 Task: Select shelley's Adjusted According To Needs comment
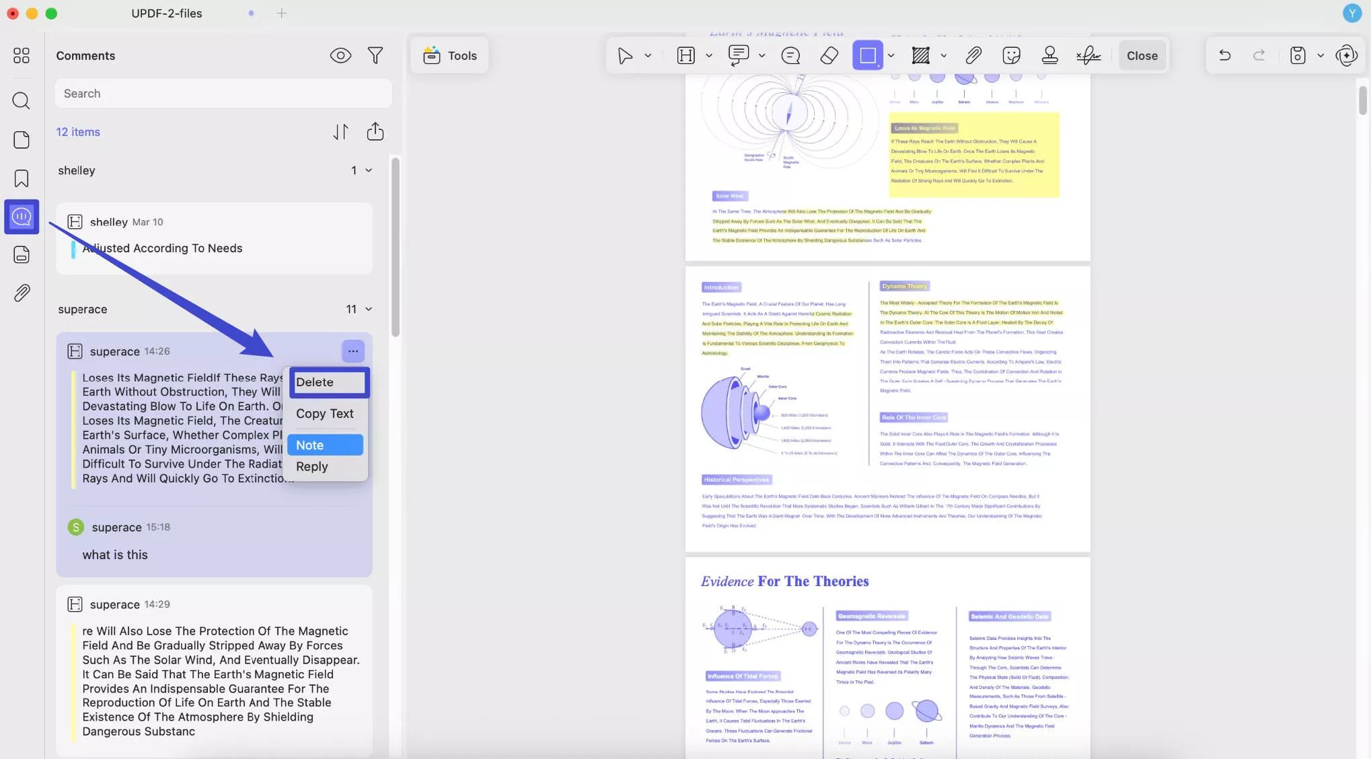[x=214, y=238]
